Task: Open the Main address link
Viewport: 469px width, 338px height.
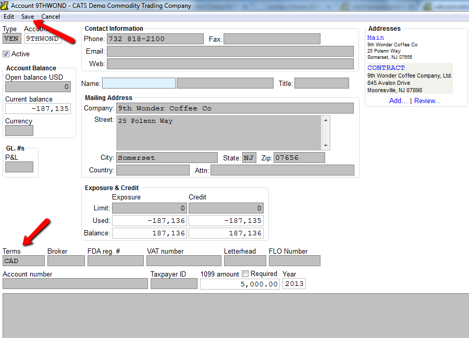Action: pyautogui.click(x=375, y=37)
